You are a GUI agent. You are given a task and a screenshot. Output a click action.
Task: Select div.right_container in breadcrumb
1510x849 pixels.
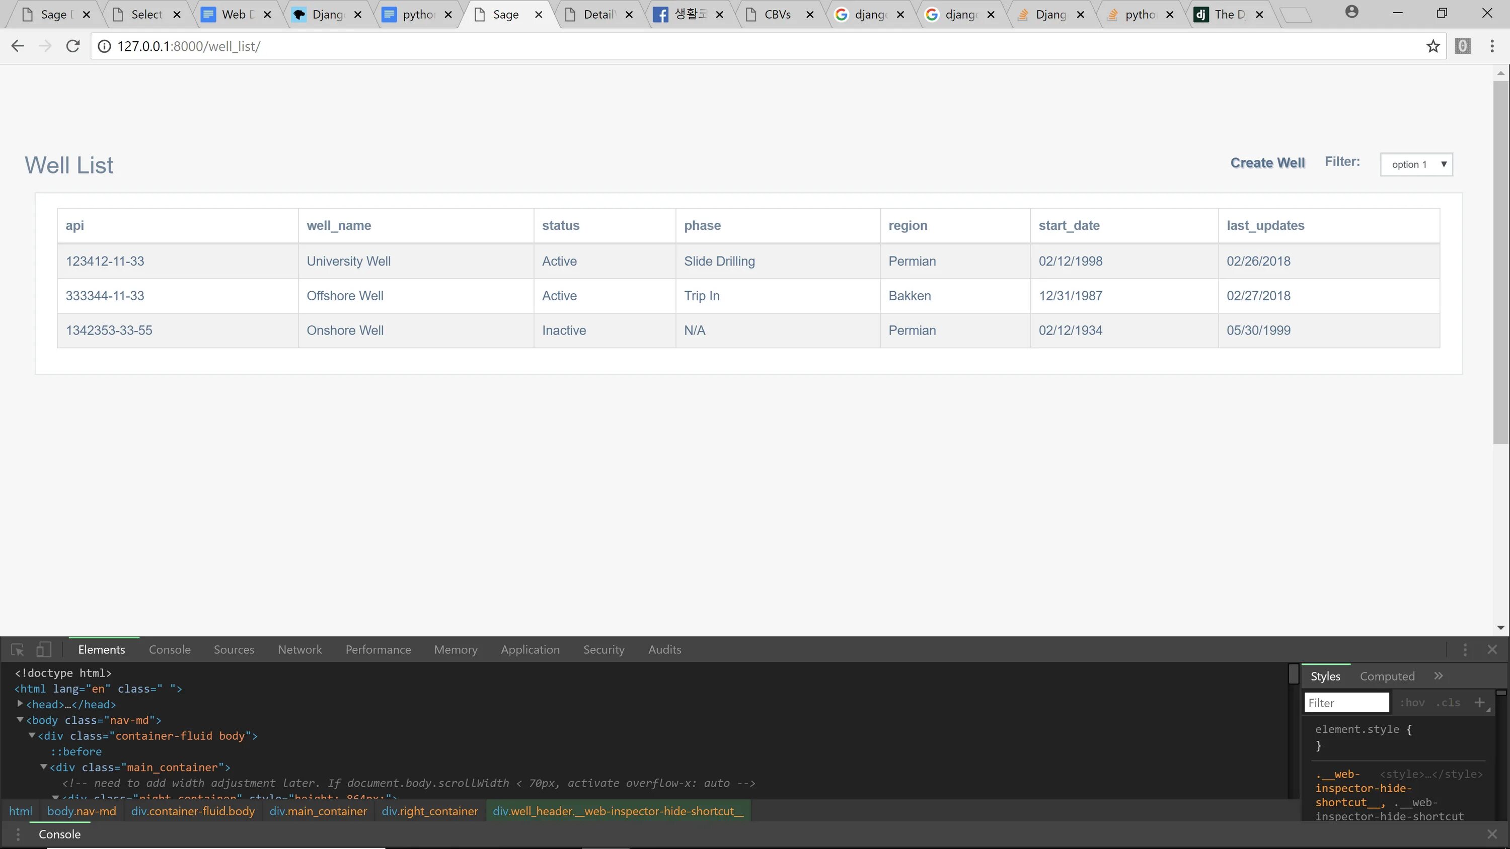click(x=430, y=811)
